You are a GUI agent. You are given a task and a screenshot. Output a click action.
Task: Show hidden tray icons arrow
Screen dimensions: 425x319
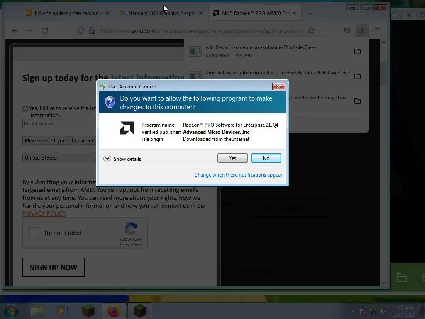353,312
